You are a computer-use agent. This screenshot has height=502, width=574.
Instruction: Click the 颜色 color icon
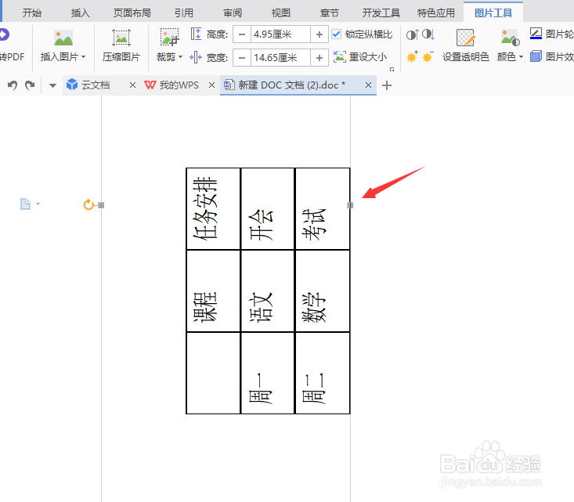510,38
